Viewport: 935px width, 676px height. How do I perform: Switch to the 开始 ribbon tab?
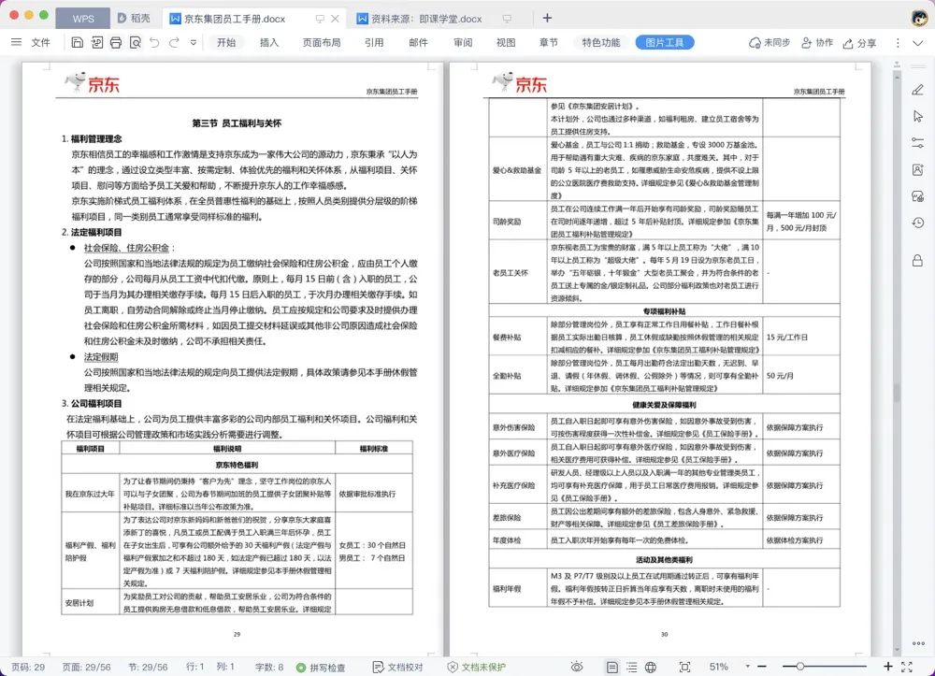pos(226,42)
